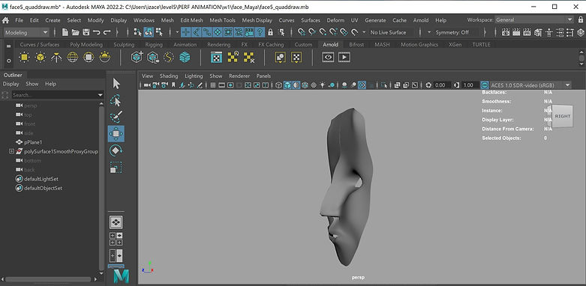Activate the Lasso select tool

pyautogui.click(x=116, y=100)
